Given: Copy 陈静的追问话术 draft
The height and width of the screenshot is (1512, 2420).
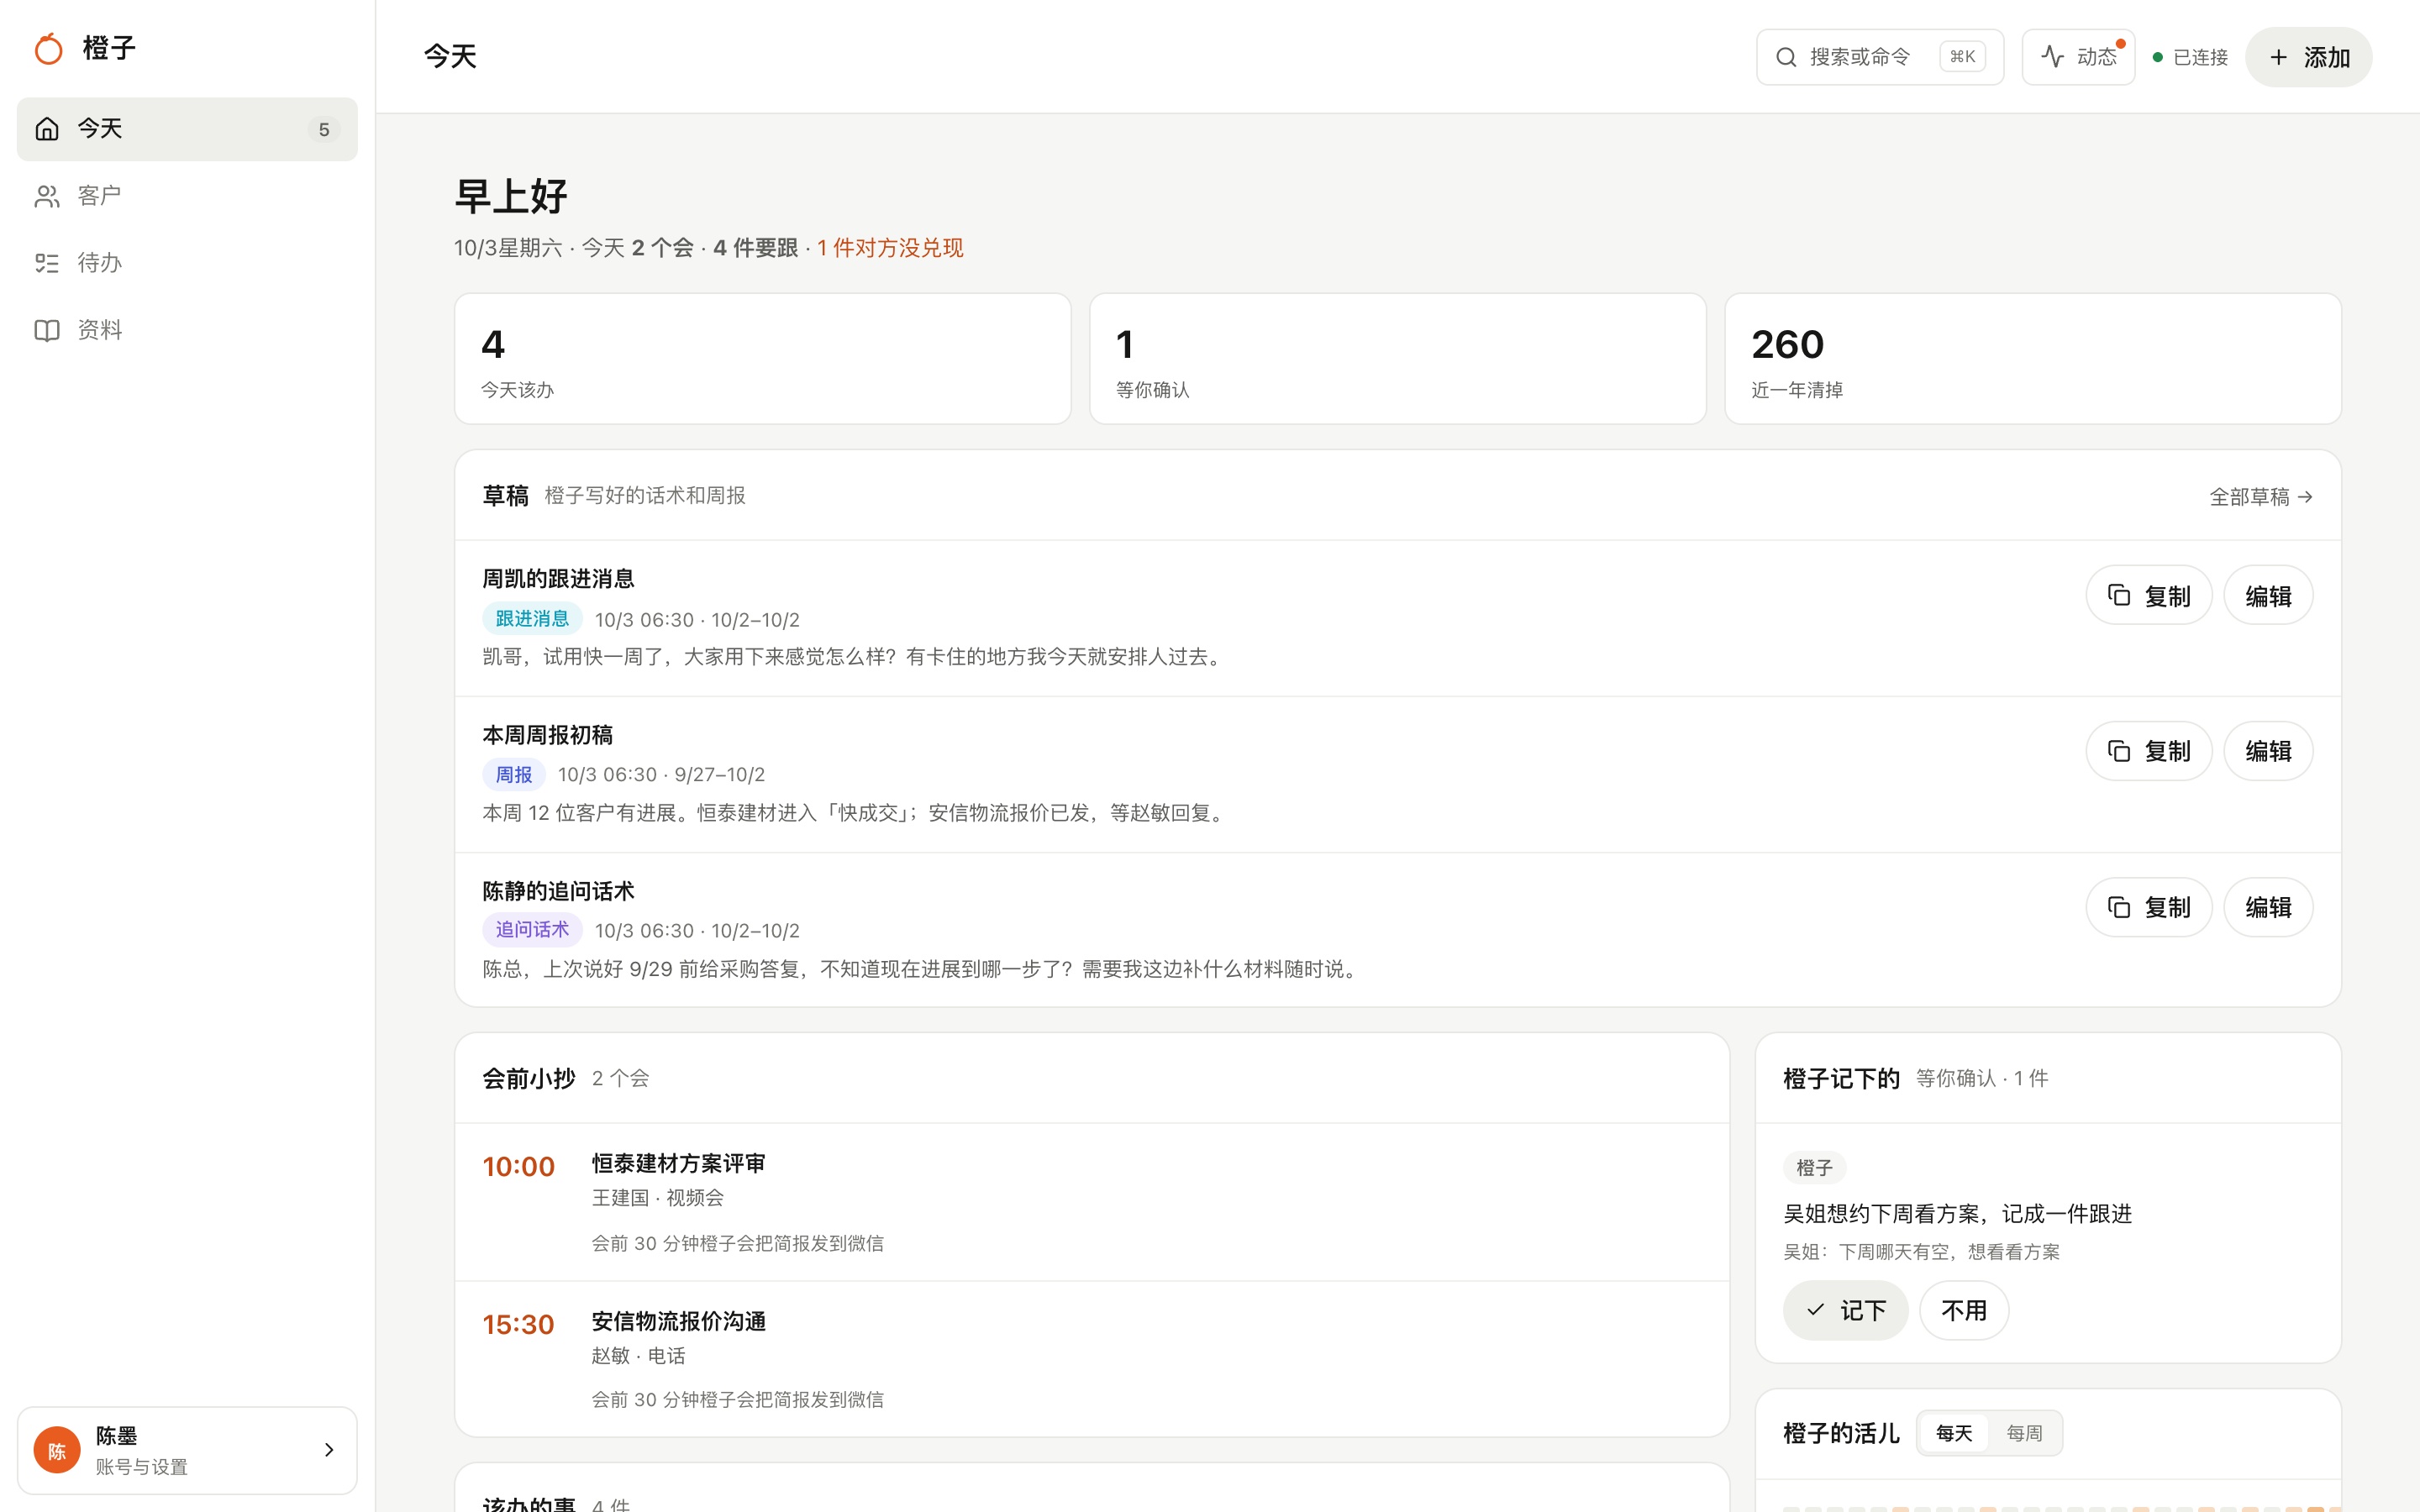Looking at the screenshot, I should [x=2148, y=907].
